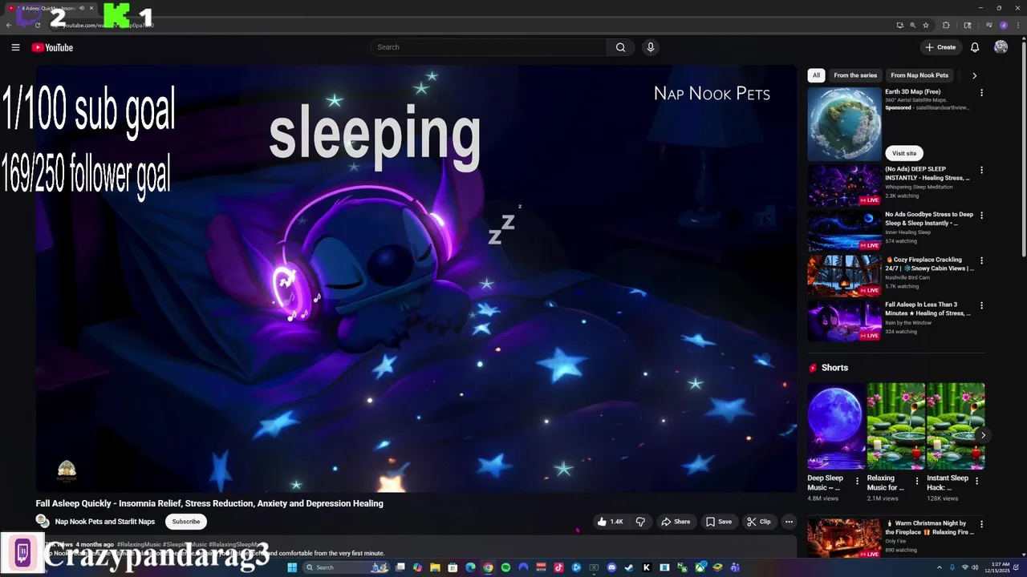
Task: Click the video player area
Action: (416, 278)
